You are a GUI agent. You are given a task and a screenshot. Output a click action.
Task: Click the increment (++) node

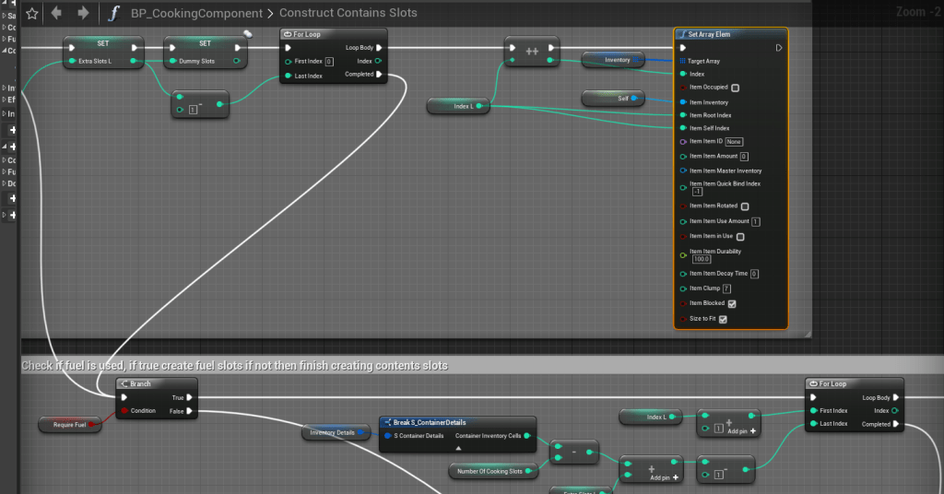(x=532, y=53)
